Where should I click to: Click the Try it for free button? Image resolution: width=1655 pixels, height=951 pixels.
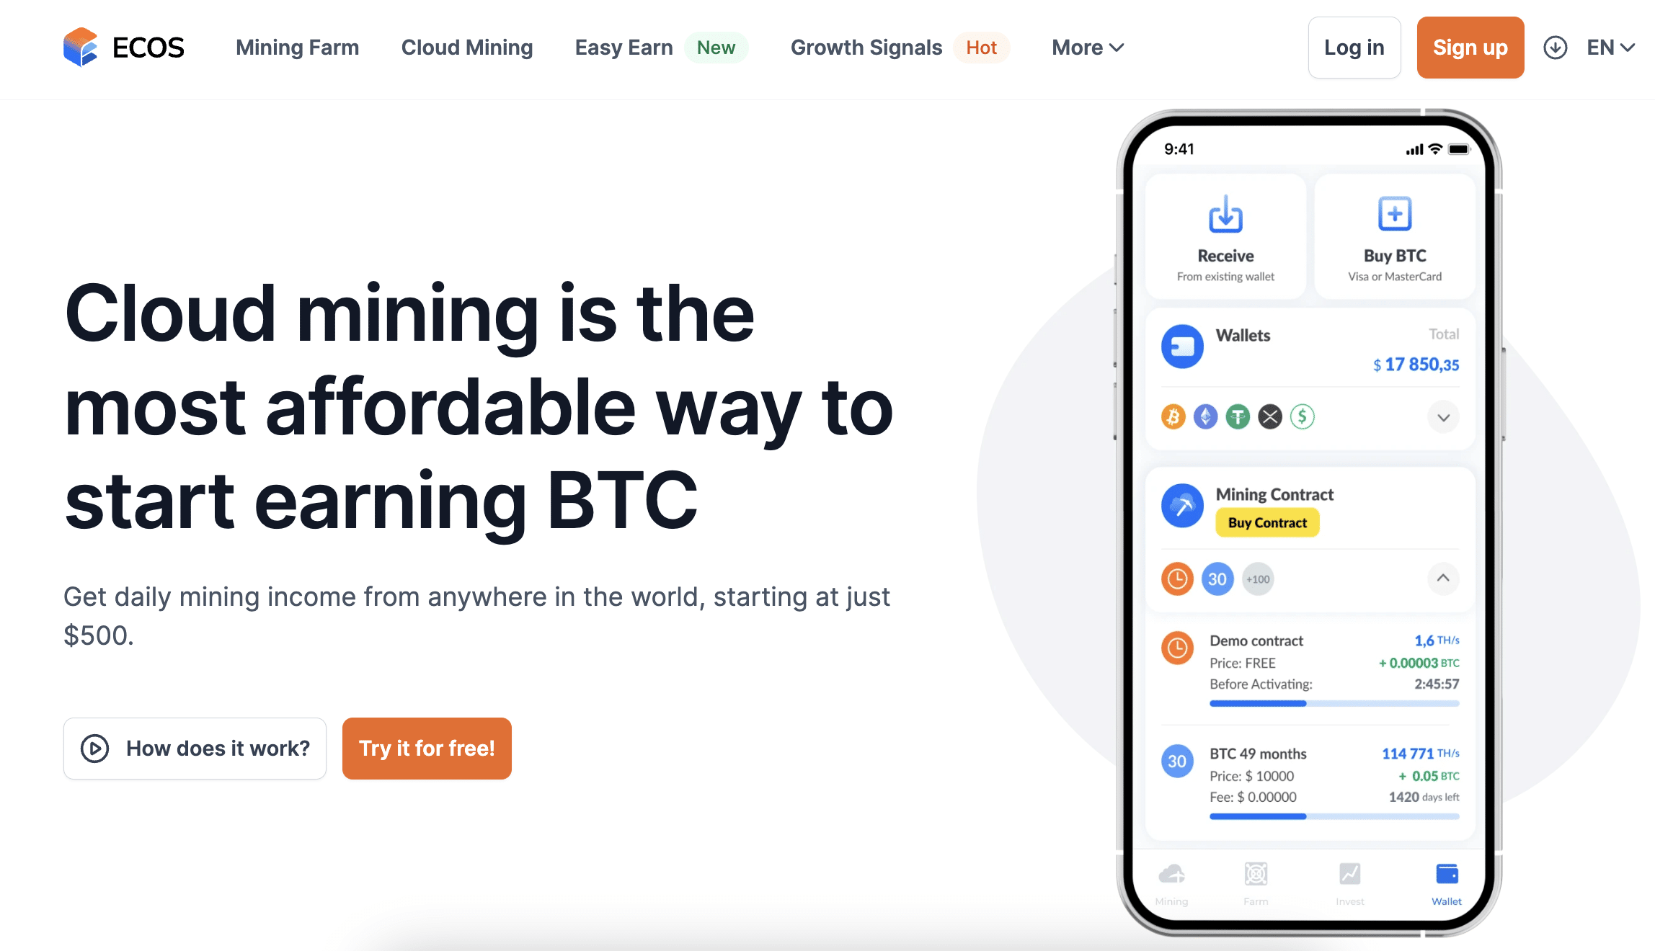pyautogui.click(x=426, y=748)
